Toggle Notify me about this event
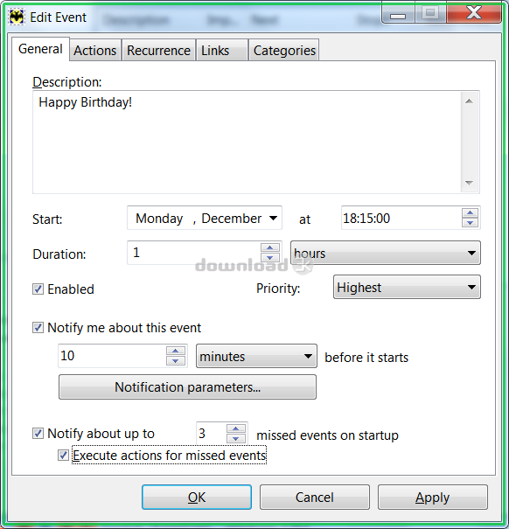The height and width of the screenshot is (529, 509). [38, 328]
